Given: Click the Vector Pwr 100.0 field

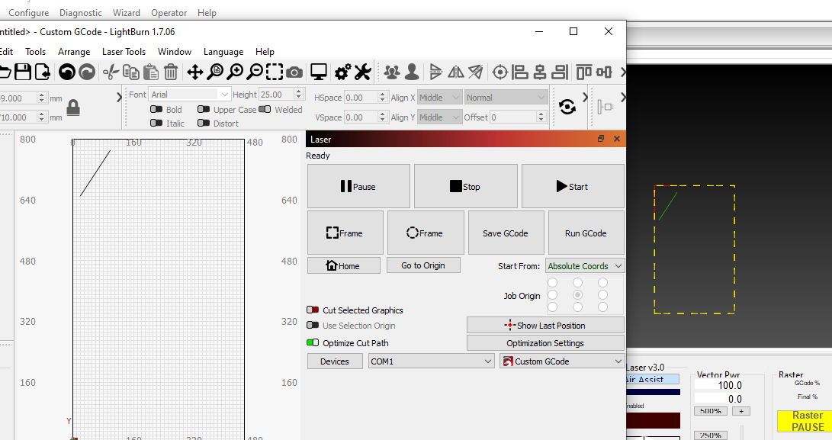Looking at the screenshot, I should pyautogui.click(x=718, y=385).
